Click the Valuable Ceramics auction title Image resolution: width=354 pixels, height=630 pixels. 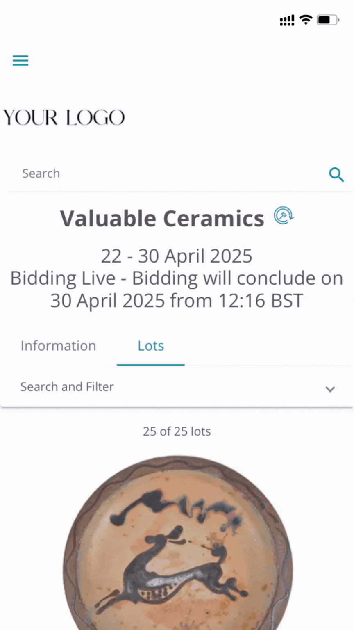coord(162,218)
